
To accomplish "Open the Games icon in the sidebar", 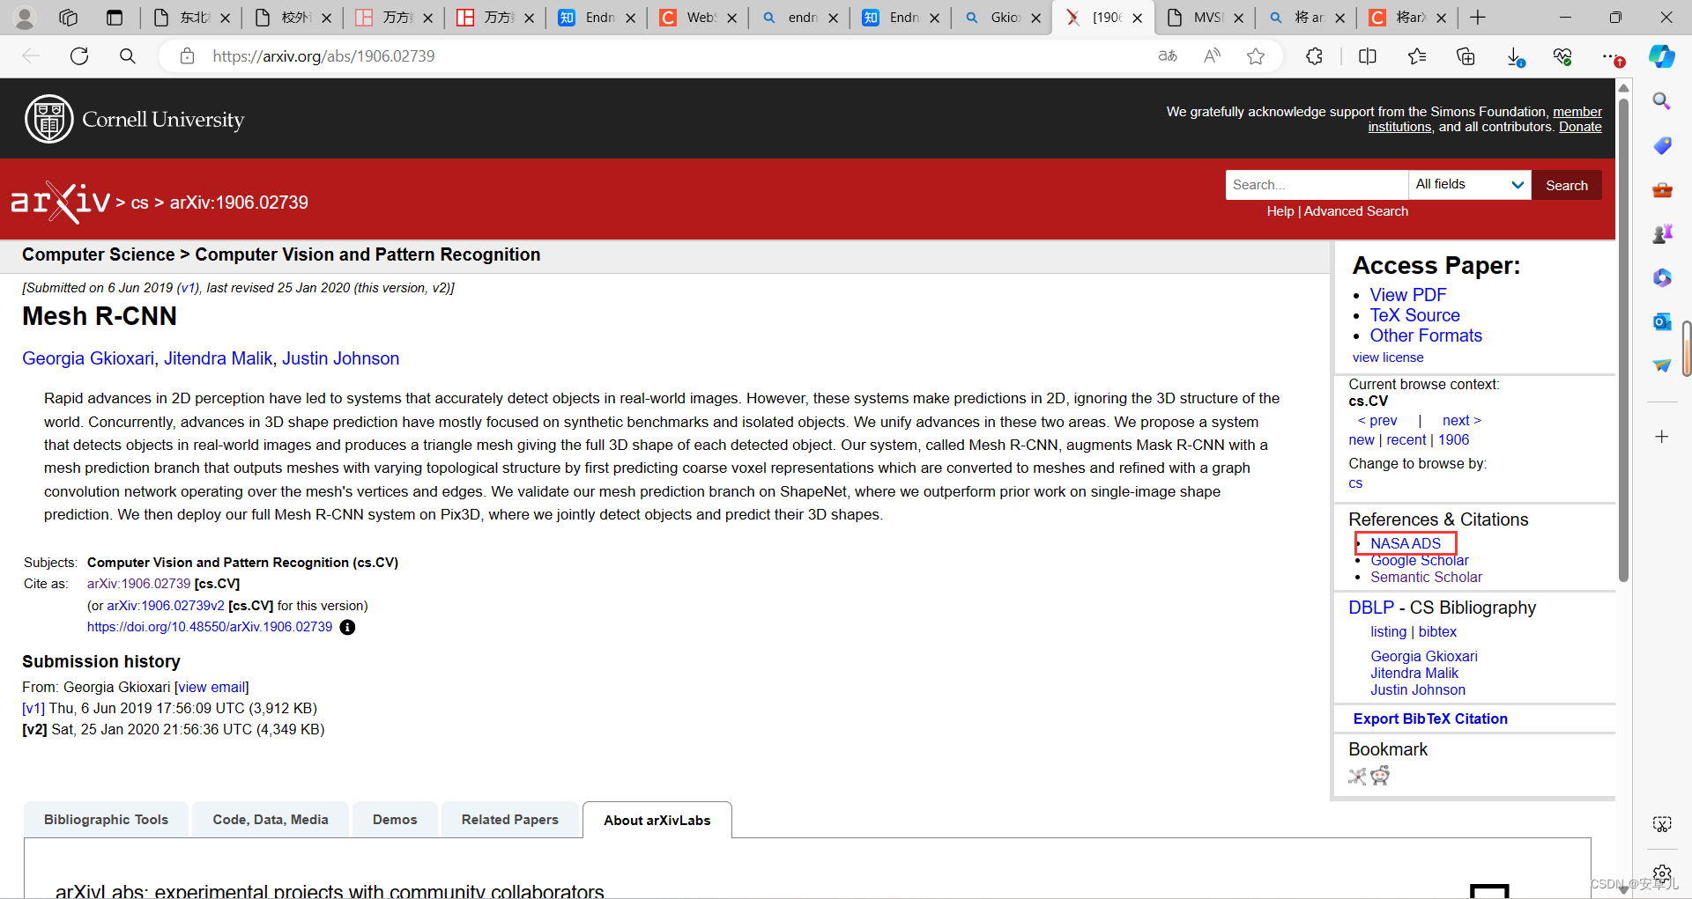I will [x=1662, y=233].
